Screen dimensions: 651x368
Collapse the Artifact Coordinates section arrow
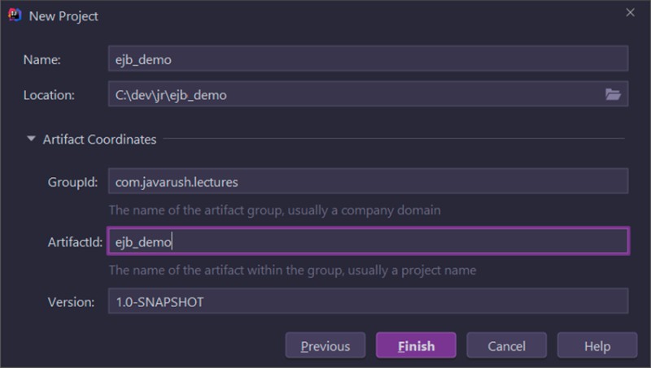click(x=31, y=140)
